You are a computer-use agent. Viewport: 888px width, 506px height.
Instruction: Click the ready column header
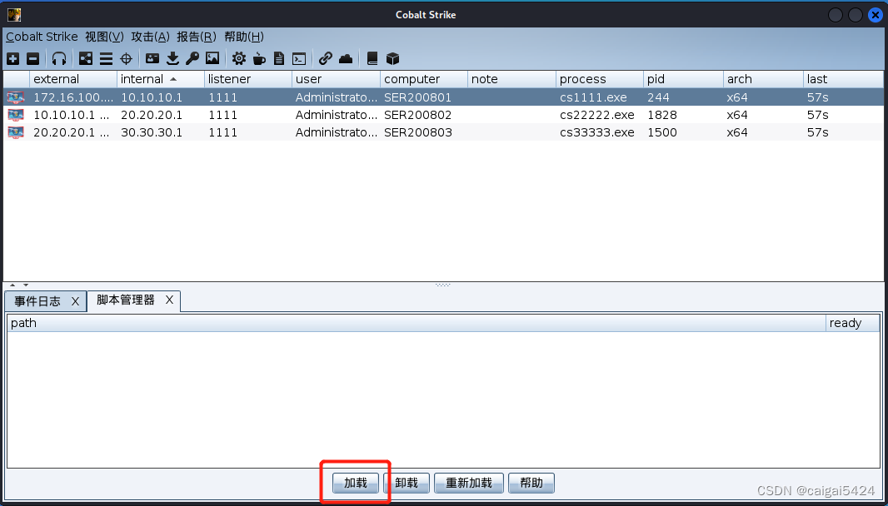pos(853,323)
